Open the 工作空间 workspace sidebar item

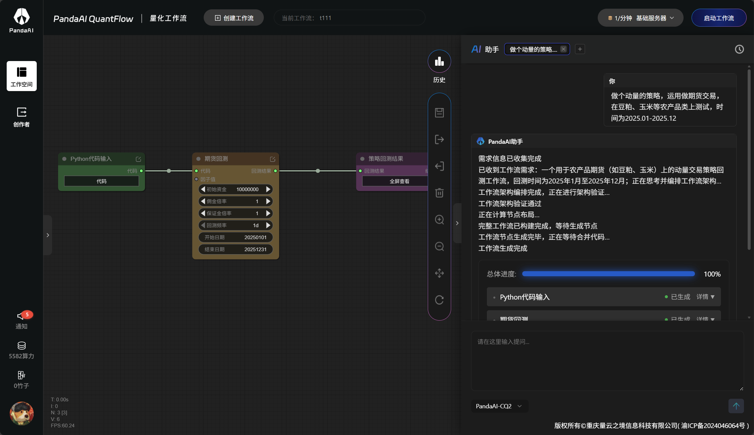[22, 76]
